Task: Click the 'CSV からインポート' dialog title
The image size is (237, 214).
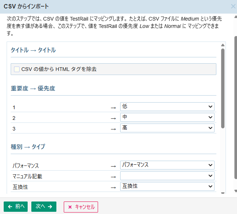Action: click(26, 7)
